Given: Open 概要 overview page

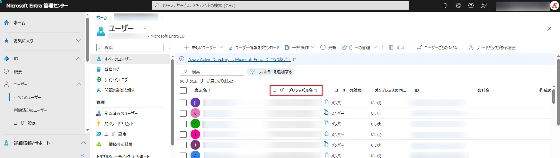Looking at the screenshot, I should coord(18,72).
